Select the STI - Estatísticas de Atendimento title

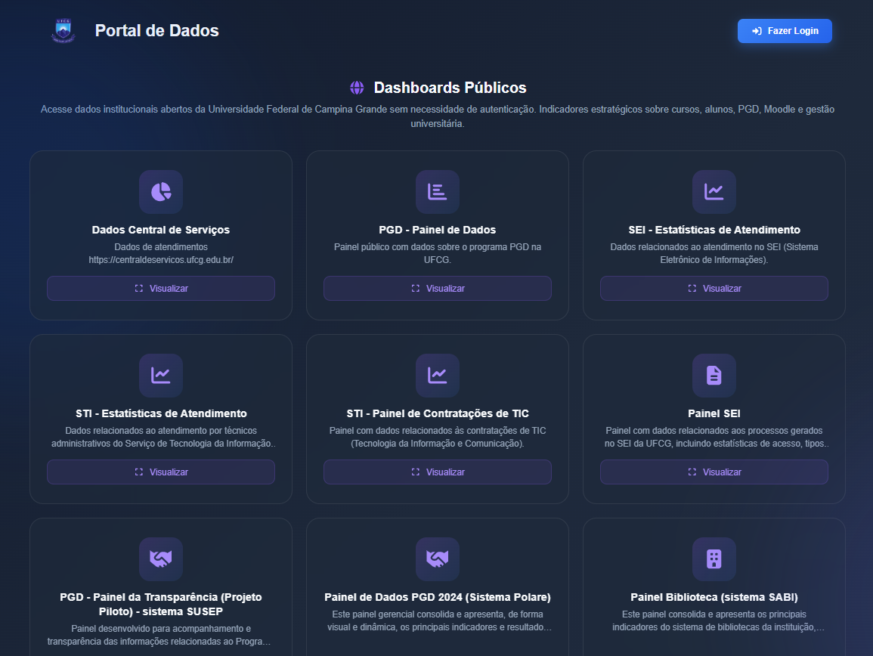point(161,413)
